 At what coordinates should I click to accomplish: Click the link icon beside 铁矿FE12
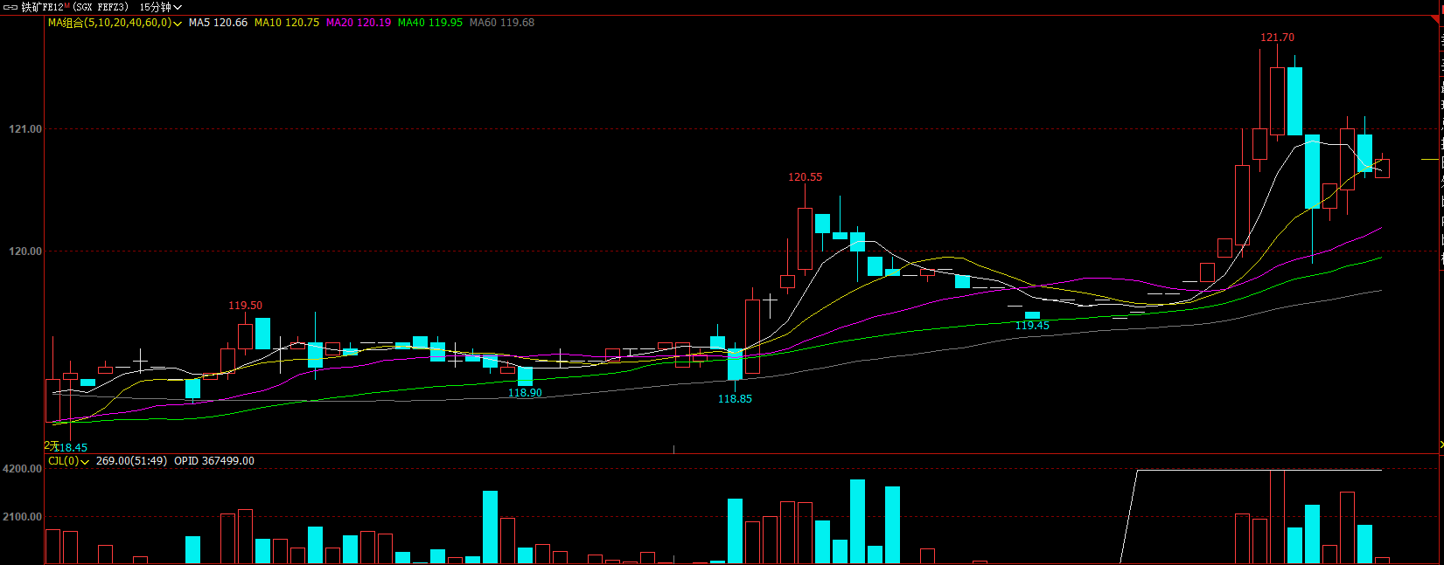pyautogui.click(x=10, y=7)
